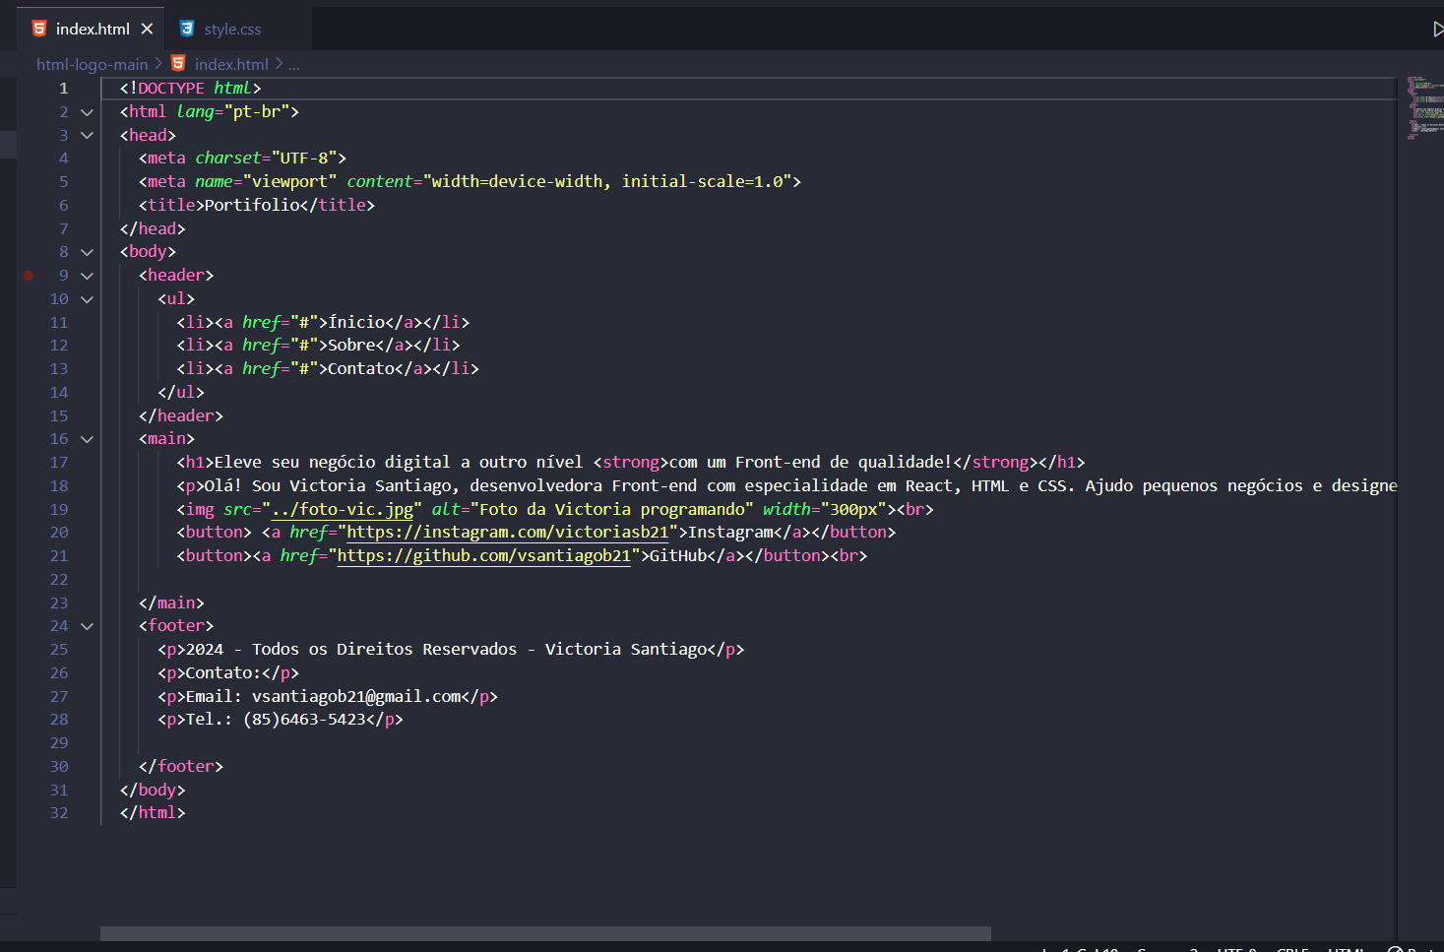1444x952 pixels.
Task: Click the email vsantiagob21@gmail.com text
Action: pos(356,697)
